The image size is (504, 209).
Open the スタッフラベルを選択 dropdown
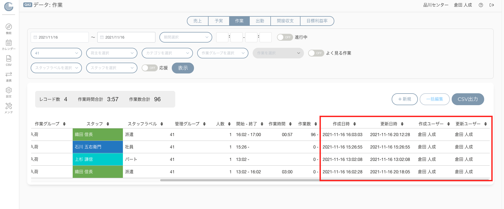[56, 68]
